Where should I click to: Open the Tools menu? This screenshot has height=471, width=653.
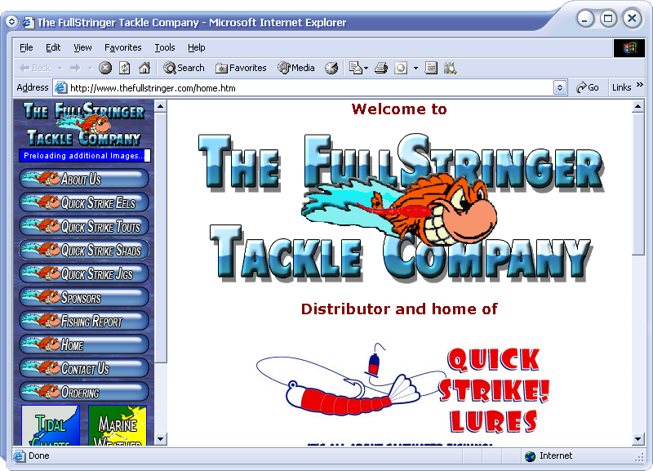coord(165,47)
